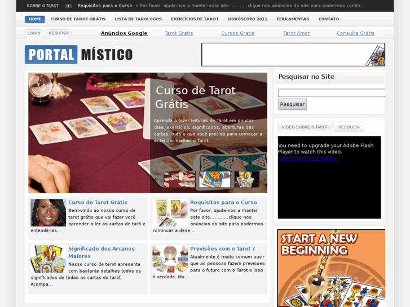Click the ticker play arrow icon
The height and width of the screenshot is (307, 410).
coord(68,6)
